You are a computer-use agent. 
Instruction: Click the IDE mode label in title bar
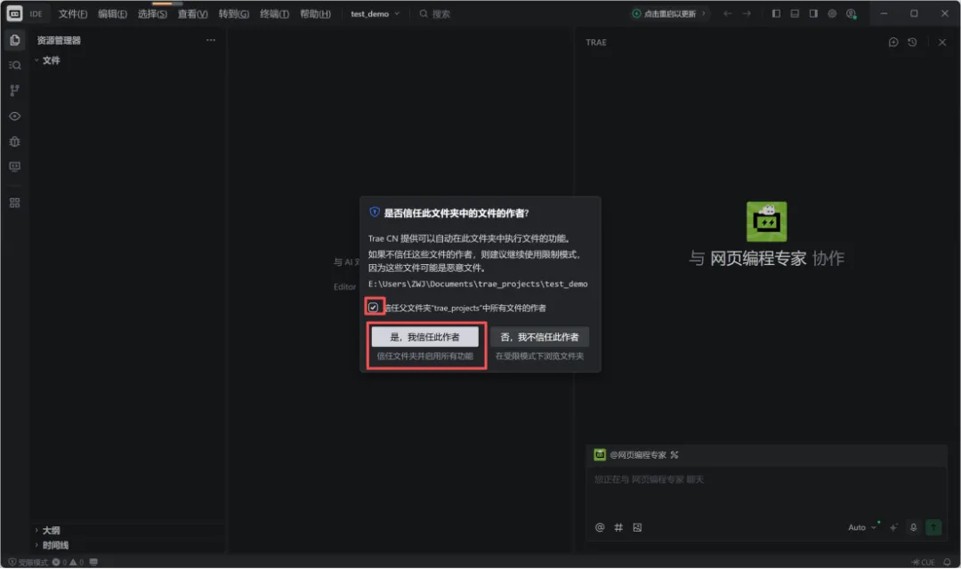coord(36,13)
